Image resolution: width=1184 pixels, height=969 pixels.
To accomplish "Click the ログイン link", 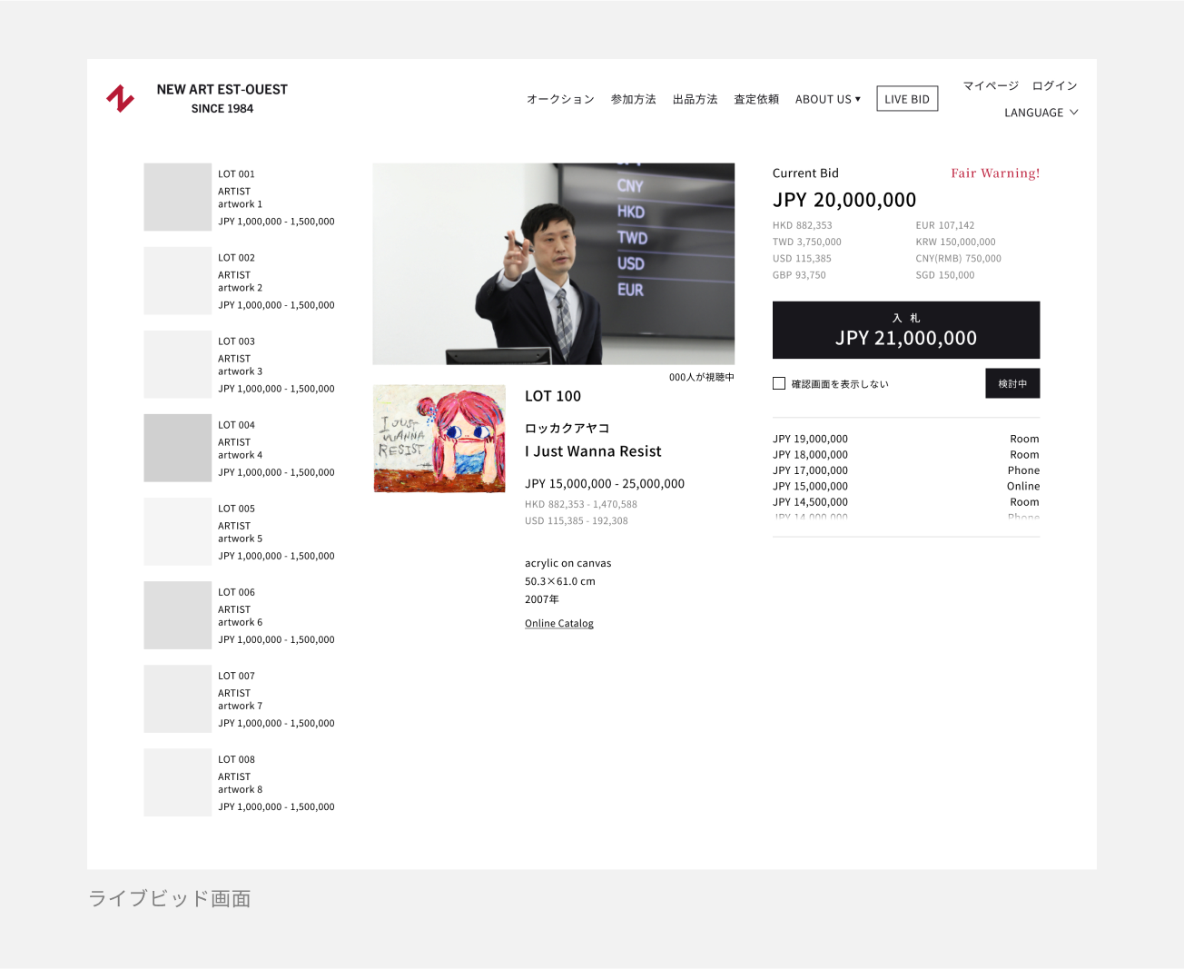I will [1054, 85].
